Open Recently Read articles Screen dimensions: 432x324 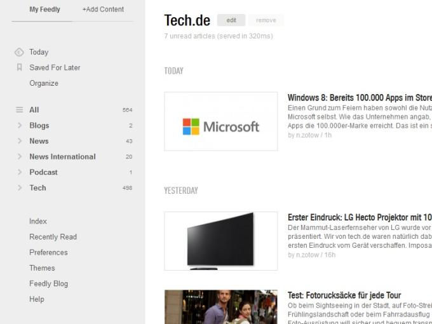coord(53,237)
